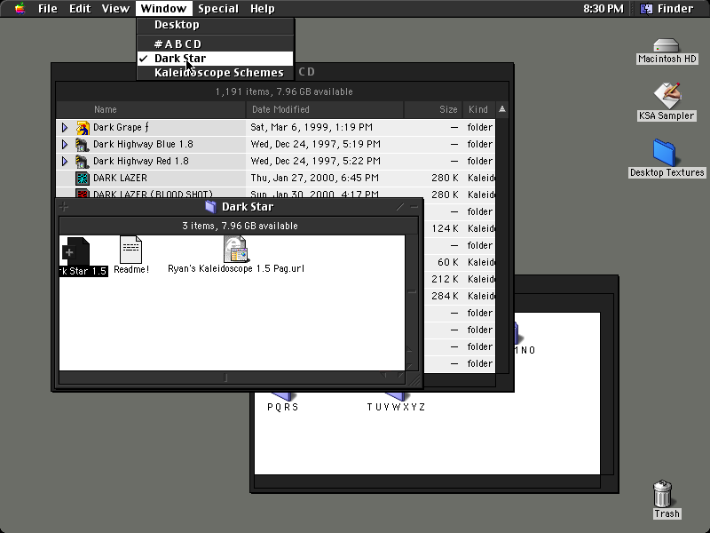Viewport: 710px width, 533px height.
Task: Click the Dark Highway Red 1.8 folder icon
Action: (83, 162)
